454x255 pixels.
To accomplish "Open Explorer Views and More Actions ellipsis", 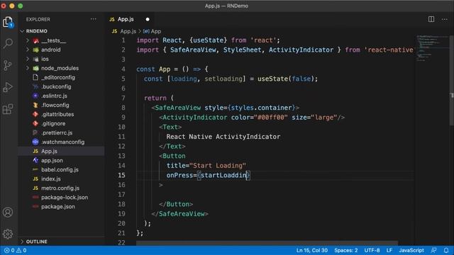I will pos(93,19).
